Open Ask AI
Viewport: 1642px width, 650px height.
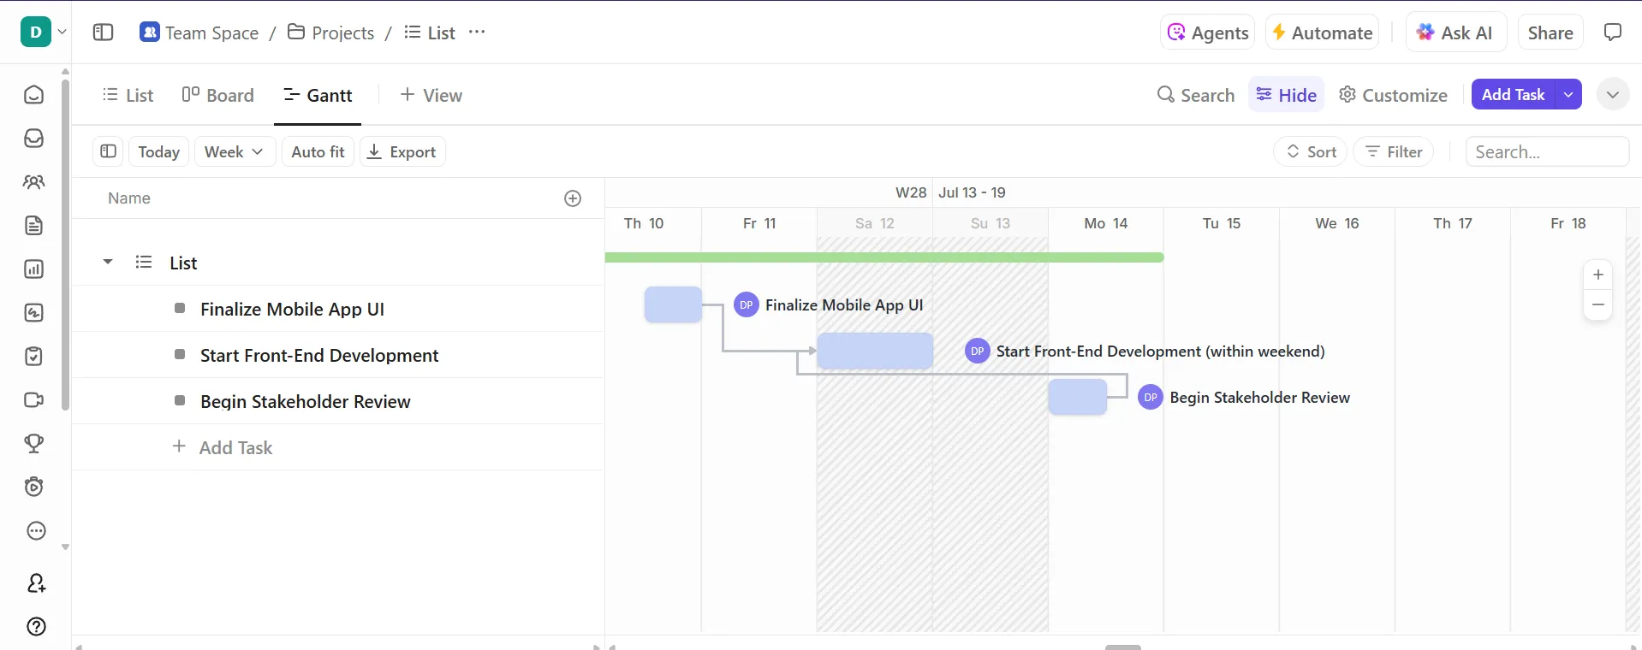pyautogui.click(x=1455, y=32)
